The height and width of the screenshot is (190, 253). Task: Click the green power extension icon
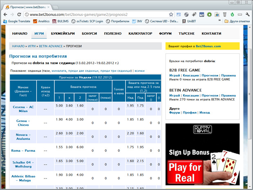click(232, 14)
